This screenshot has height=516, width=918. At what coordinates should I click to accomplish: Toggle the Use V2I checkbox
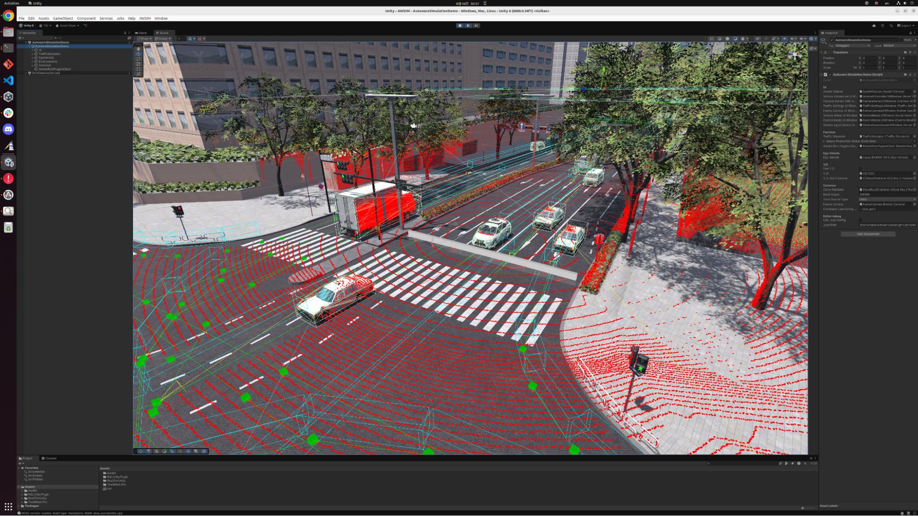point(861,168)
